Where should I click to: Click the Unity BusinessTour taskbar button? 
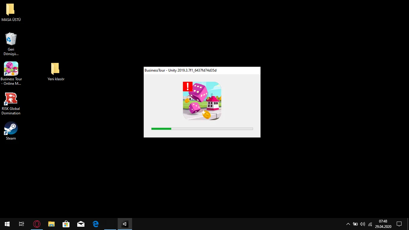coord(125,224)
